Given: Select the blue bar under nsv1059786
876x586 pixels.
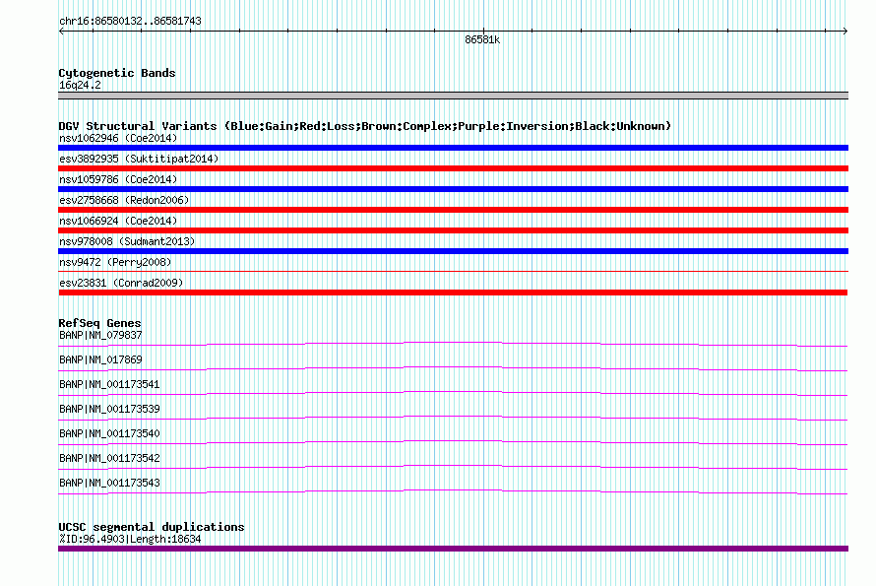Looking at the screenshot, I should [453, 189].
